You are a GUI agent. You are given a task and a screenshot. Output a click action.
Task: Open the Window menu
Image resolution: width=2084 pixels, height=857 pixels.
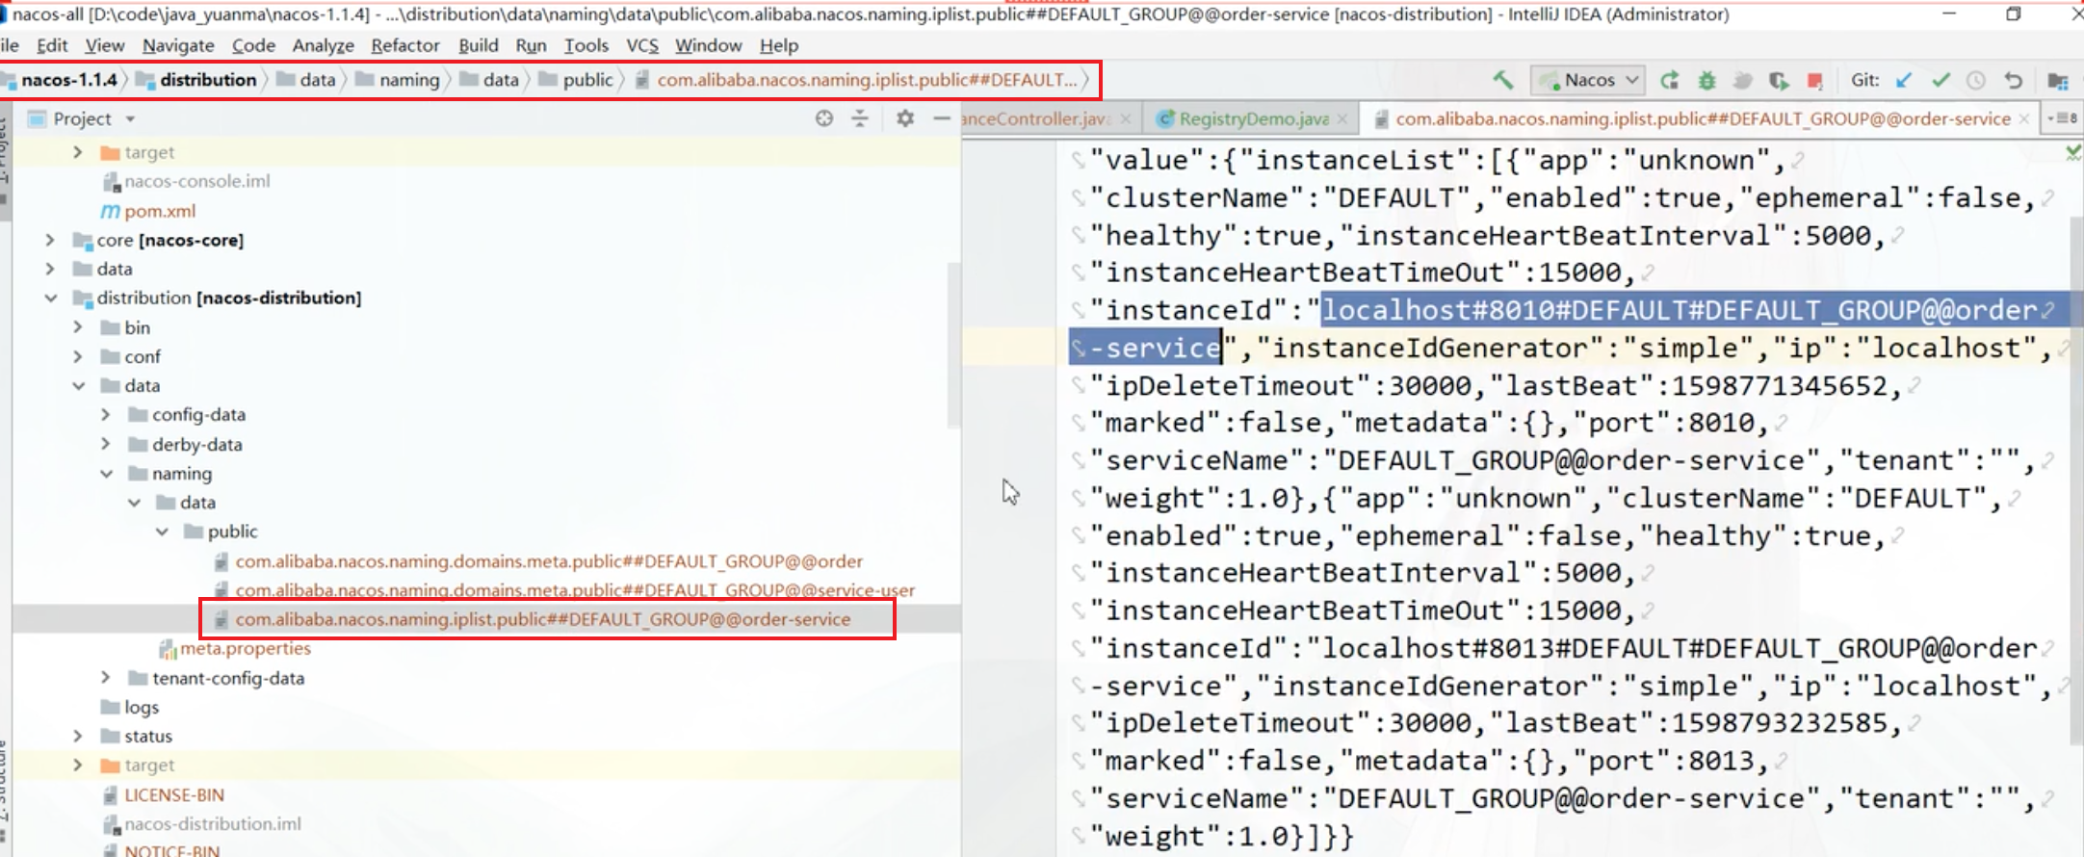click(x=709, y=45)
